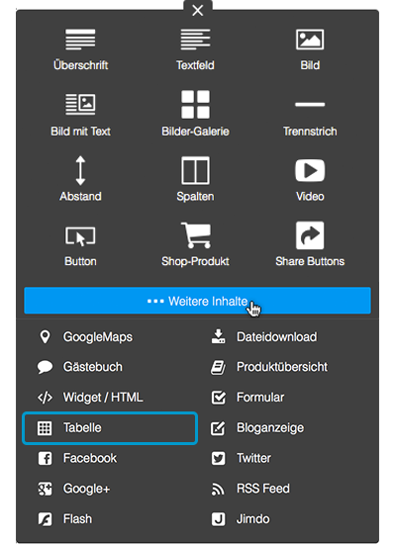Choose the Gästebuch speech bubble icon
Image resolution: width=396 pixels, height=544 pixels.
[45, 367]
